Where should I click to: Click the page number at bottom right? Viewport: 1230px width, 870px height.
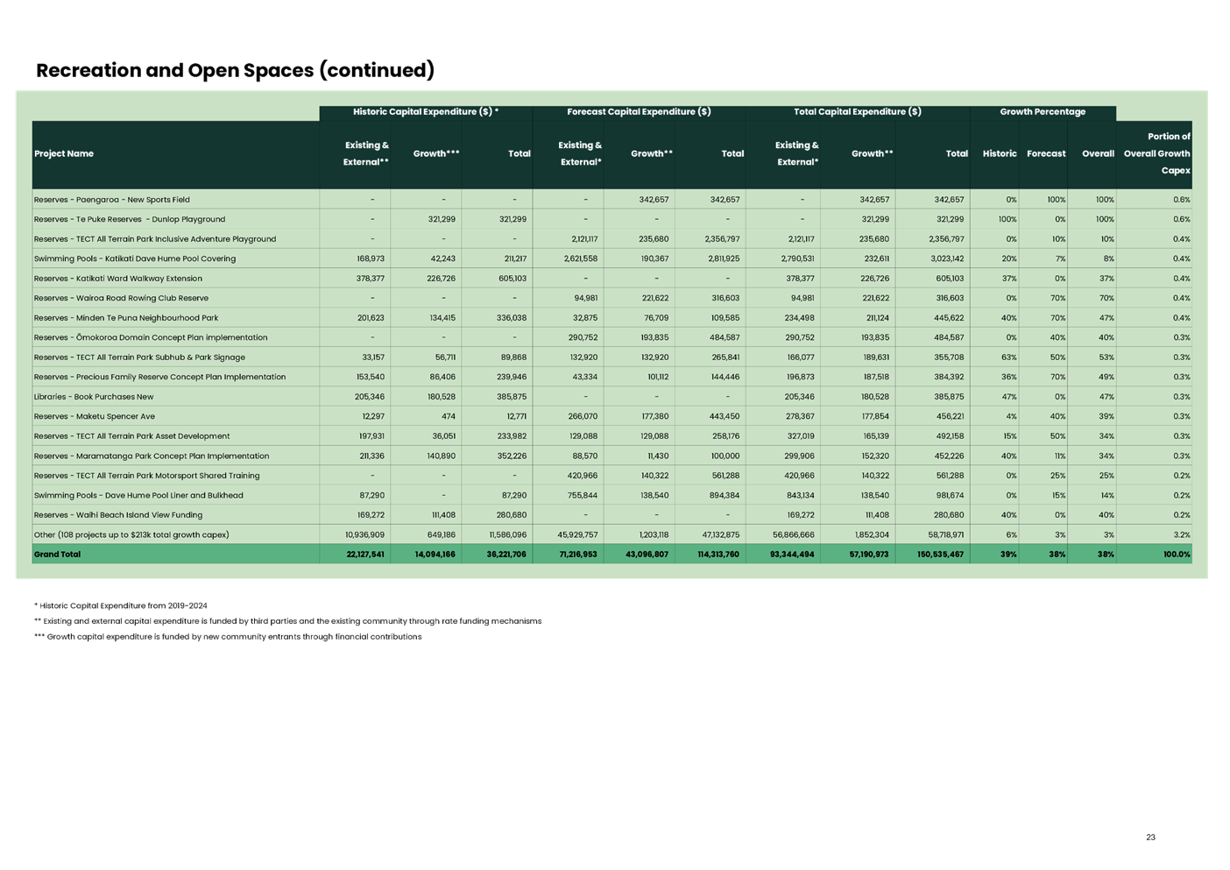pos(1150,837)
